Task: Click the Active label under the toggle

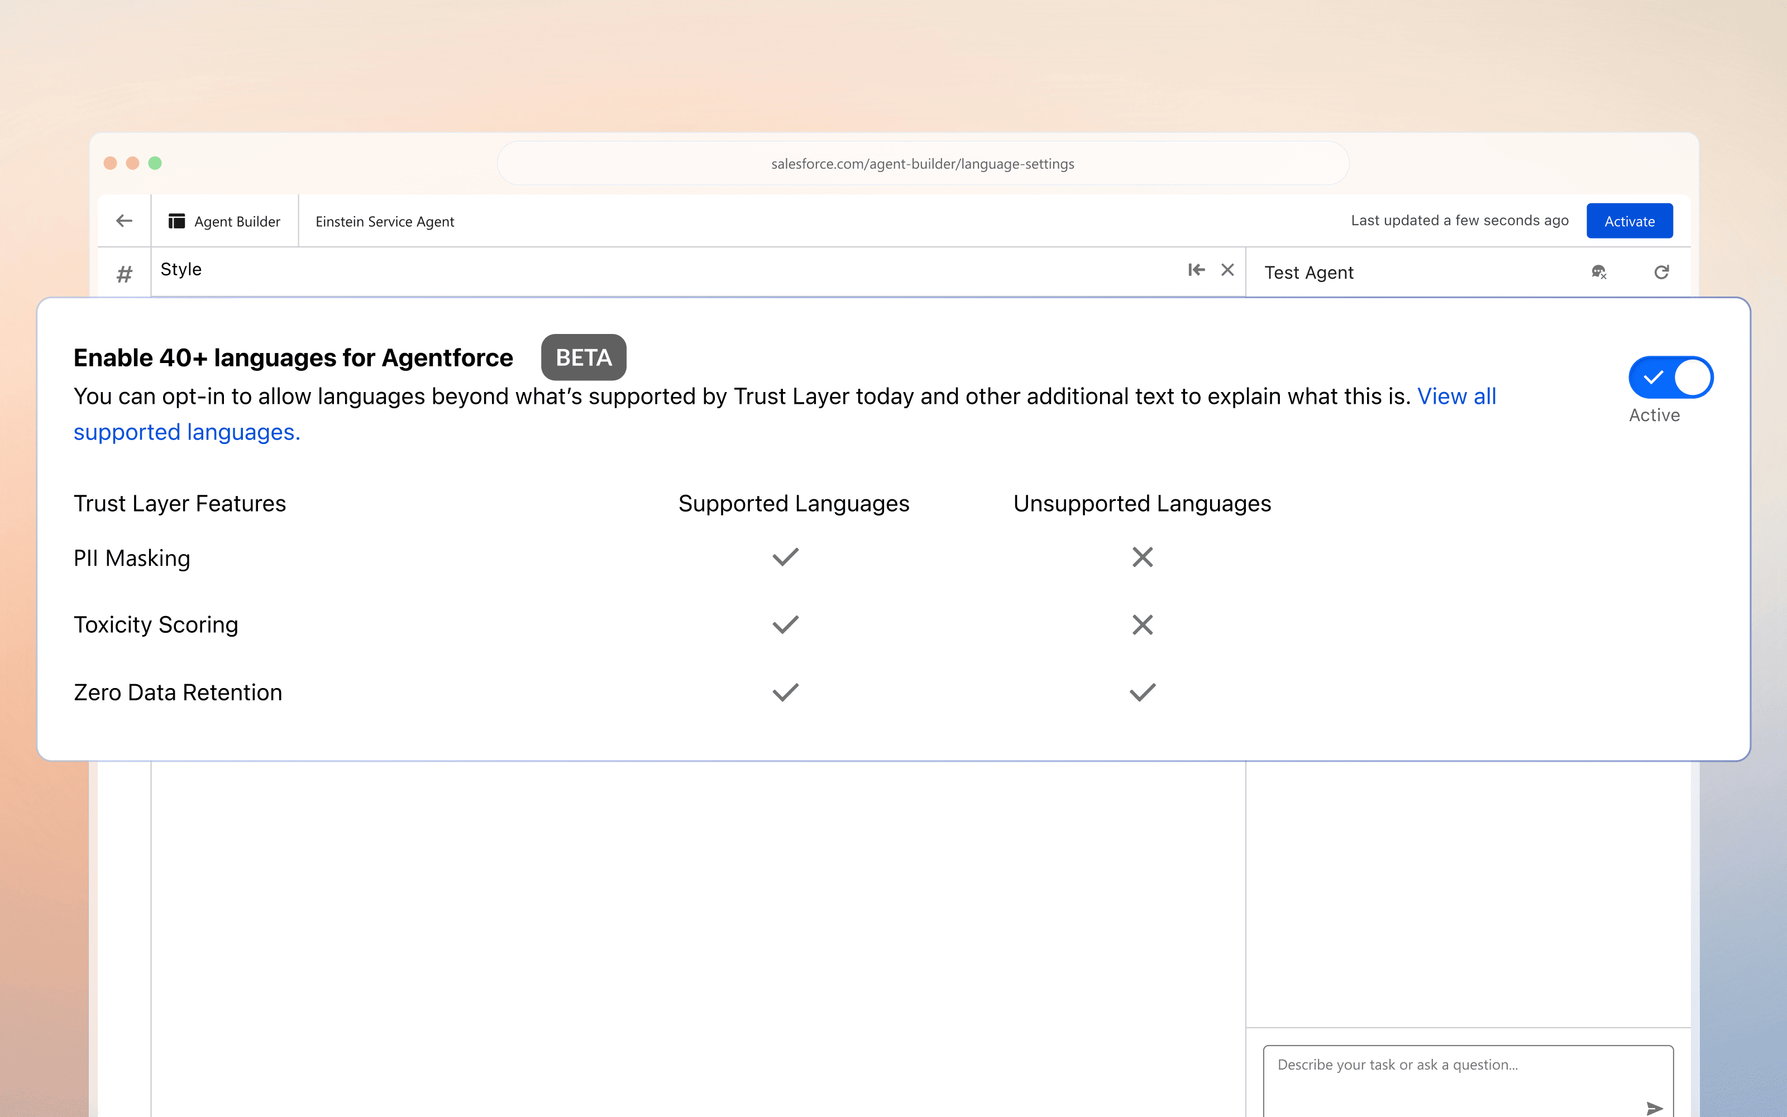Action: coord(1654,415)
